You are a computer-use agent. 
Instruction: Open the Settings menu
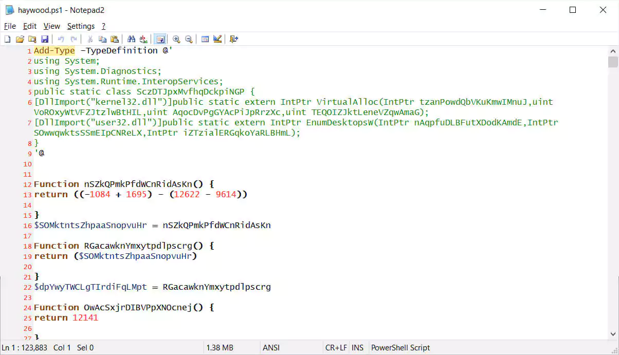coord(81,26)
